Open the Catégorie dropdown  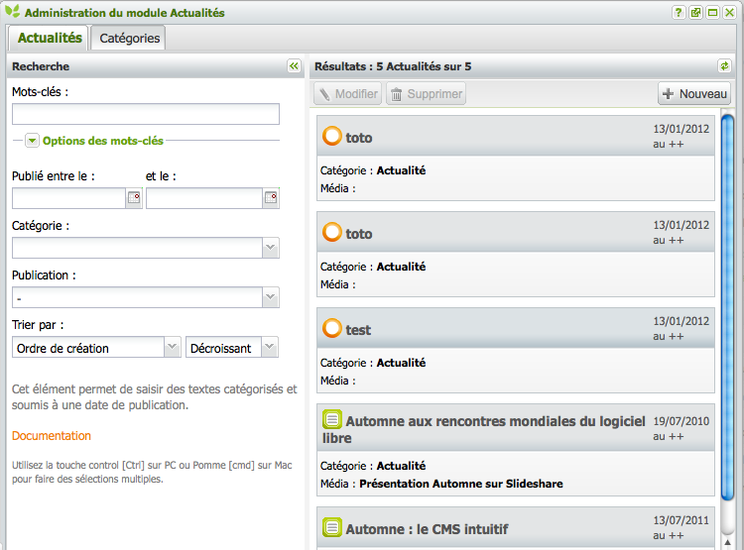point(270,248)
